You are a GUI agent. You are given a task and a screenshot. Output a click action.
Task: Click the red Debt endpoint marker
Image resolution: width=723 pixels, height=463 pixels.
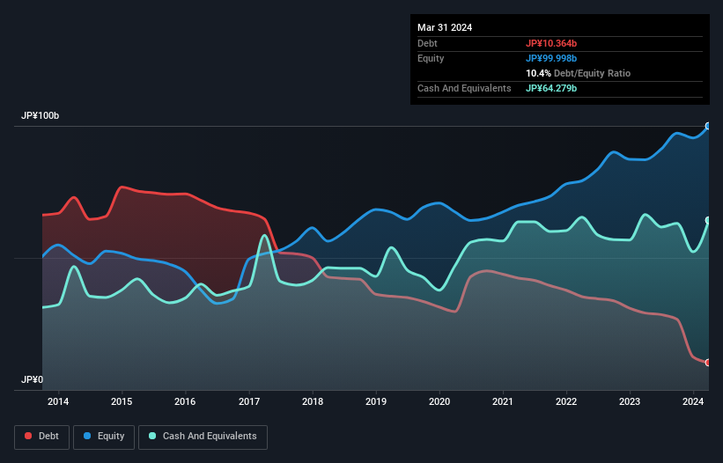(x=708, y=363)
